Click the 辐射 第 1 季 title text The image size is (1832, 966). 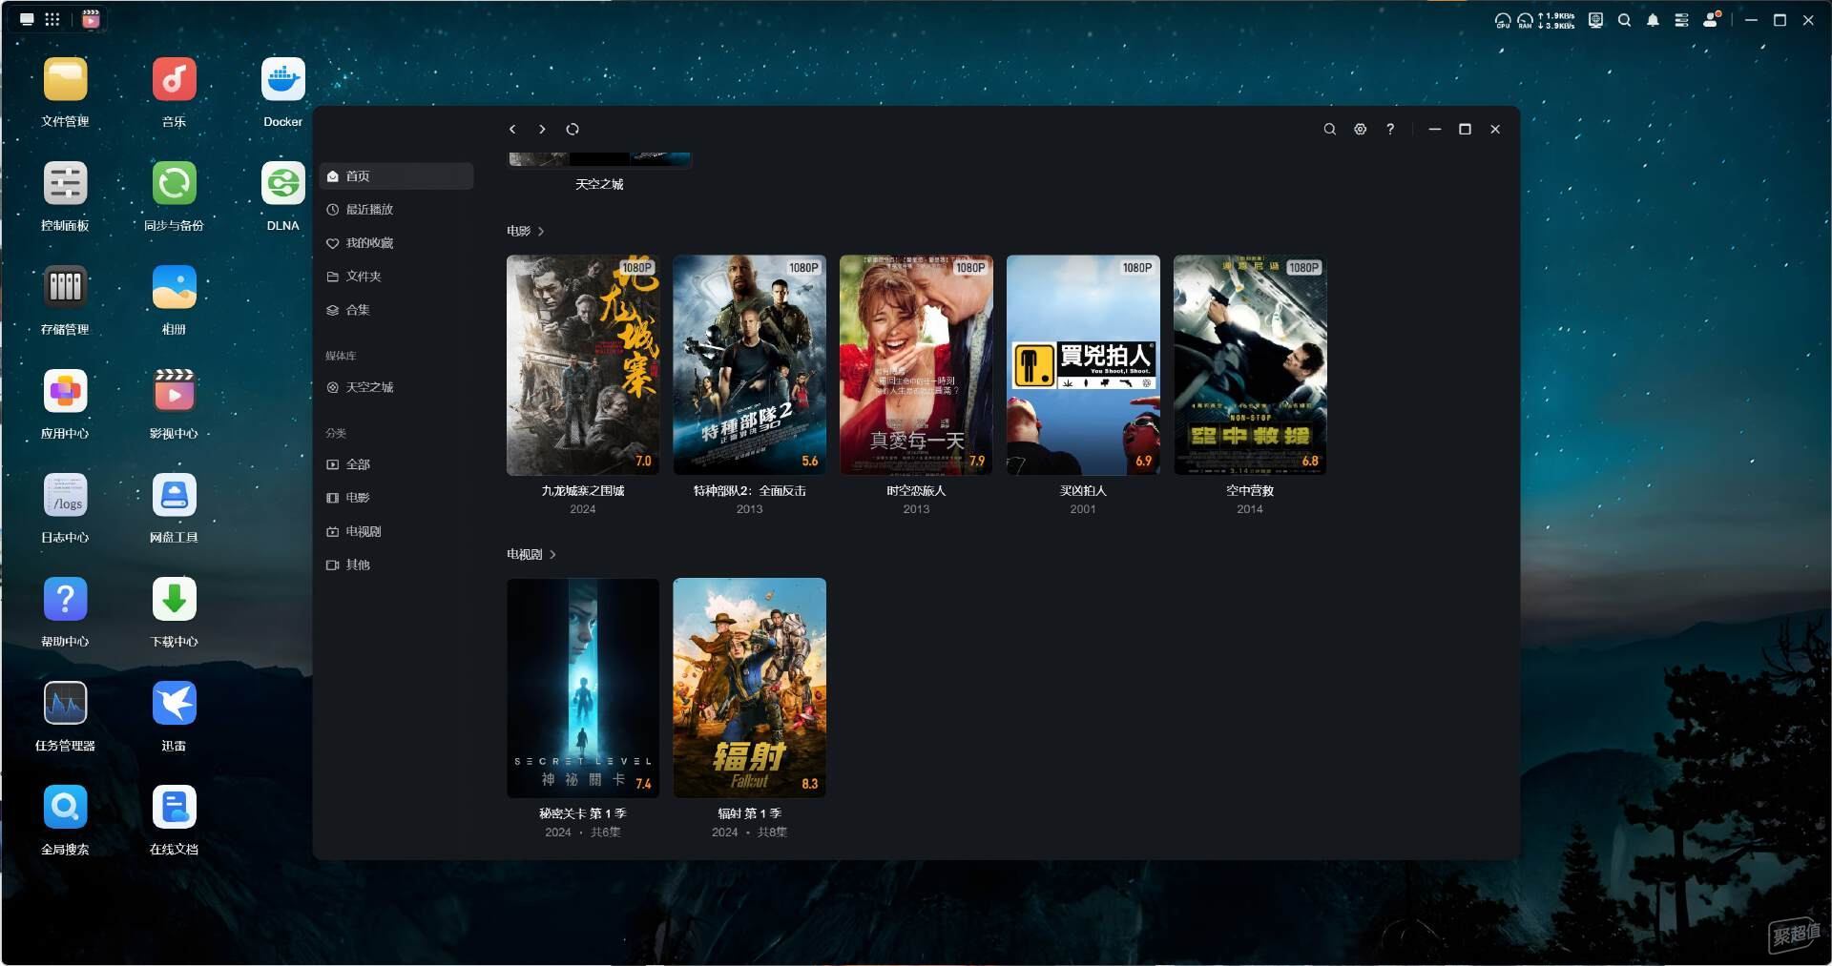[749, 813]
